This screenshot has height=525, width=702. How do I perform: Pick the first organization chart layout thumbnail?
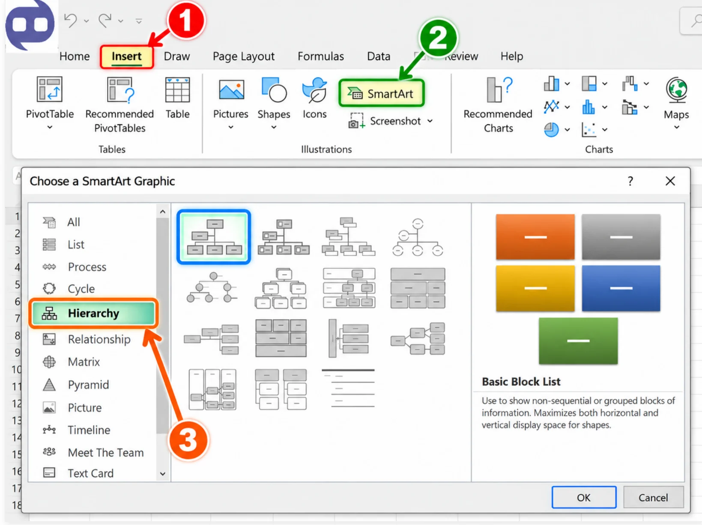[214, 237]
